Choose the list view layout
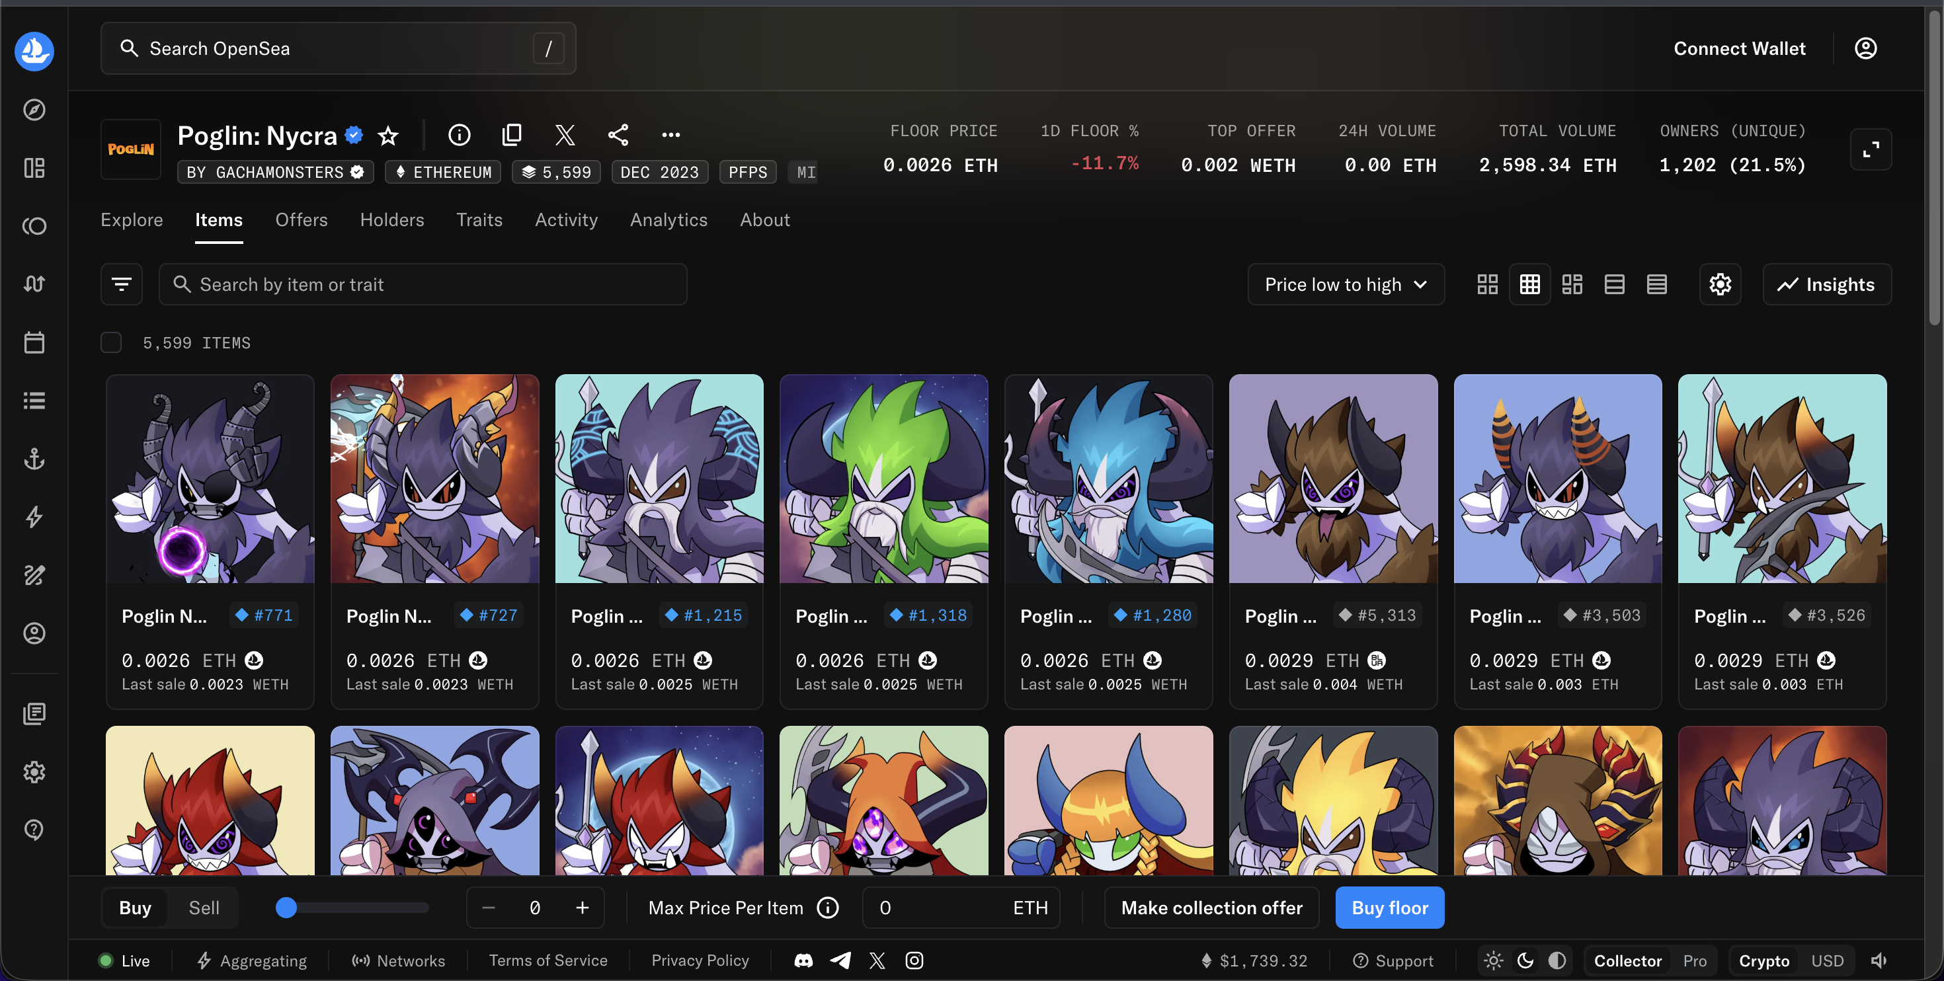This screenshot has width=1944, height=981. point(1614,284)
